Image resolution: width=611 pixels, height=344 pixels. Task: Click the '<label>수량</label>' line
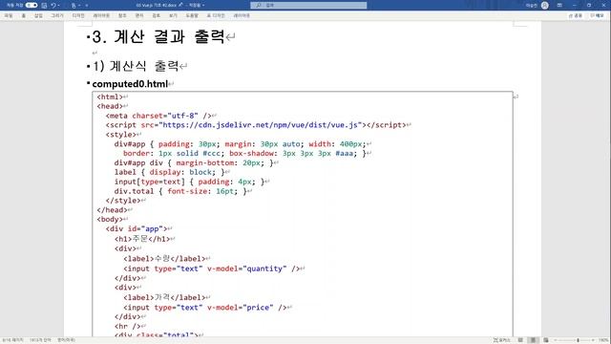pyautogui.click(x=164, y=259)
